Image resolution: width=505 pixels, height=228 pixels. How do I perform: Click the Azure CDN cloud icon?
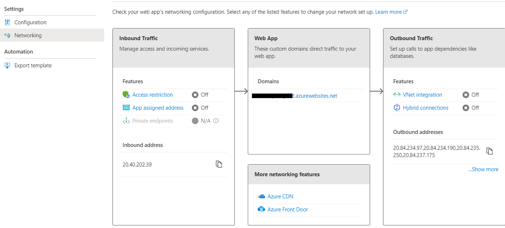[x=261, y=196]
